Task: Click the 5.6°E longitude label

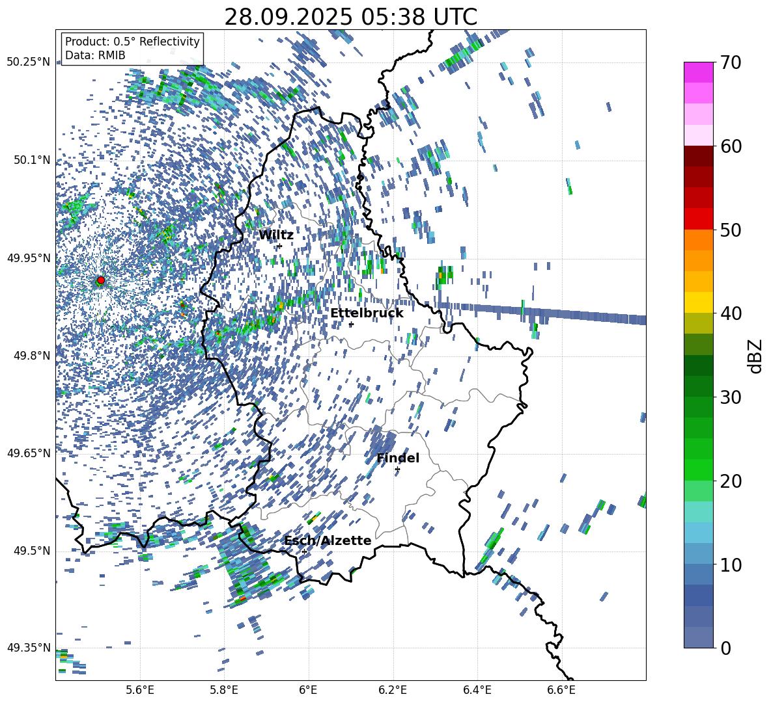Action: point(140,690)
